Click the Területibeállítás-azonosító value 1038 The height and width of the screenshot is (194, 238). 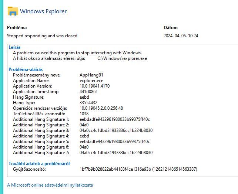click(x=85, y=114)
